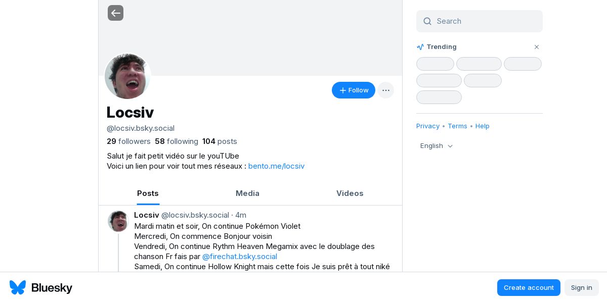
Task: Switch to the Videos tab
Action: tap(350, 193)
